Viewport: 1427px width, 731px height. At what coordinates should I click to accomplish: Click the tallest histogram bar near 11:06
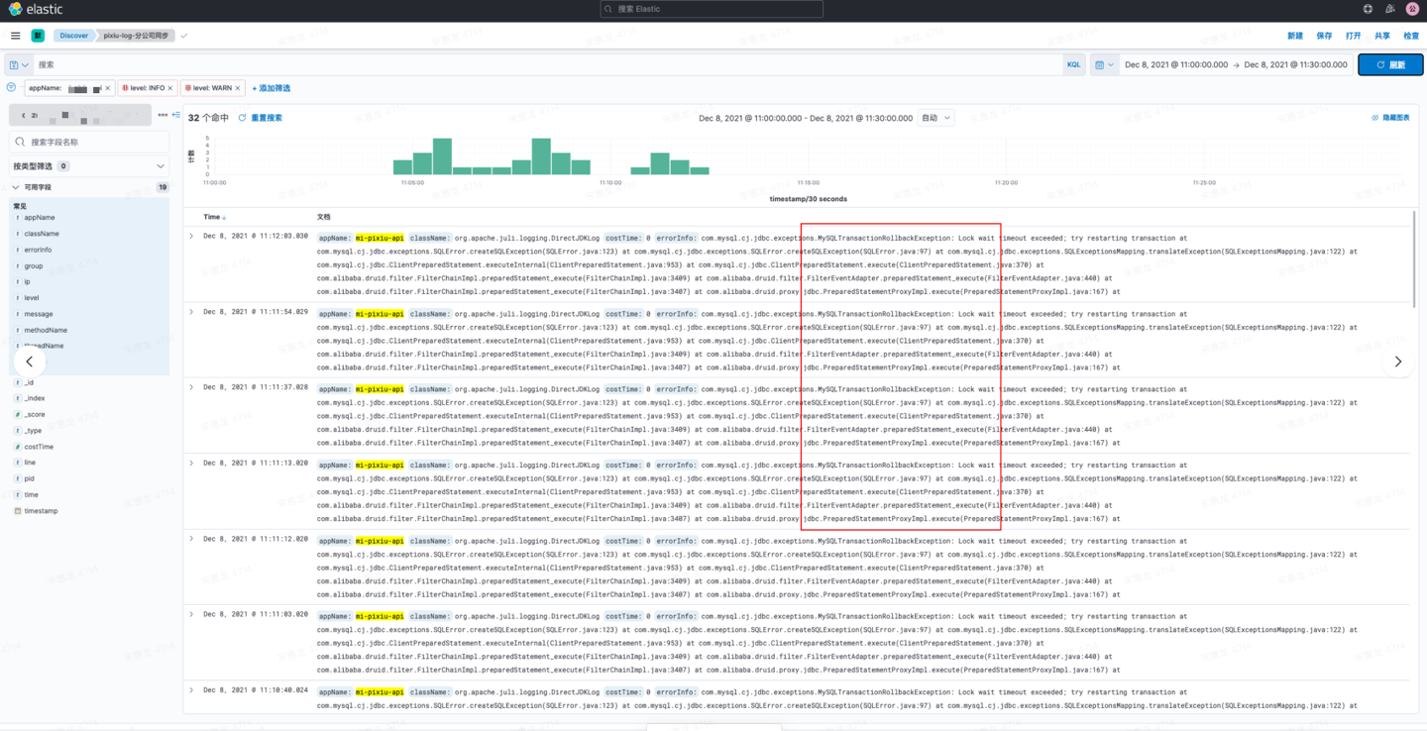click(x=442, y=157)
